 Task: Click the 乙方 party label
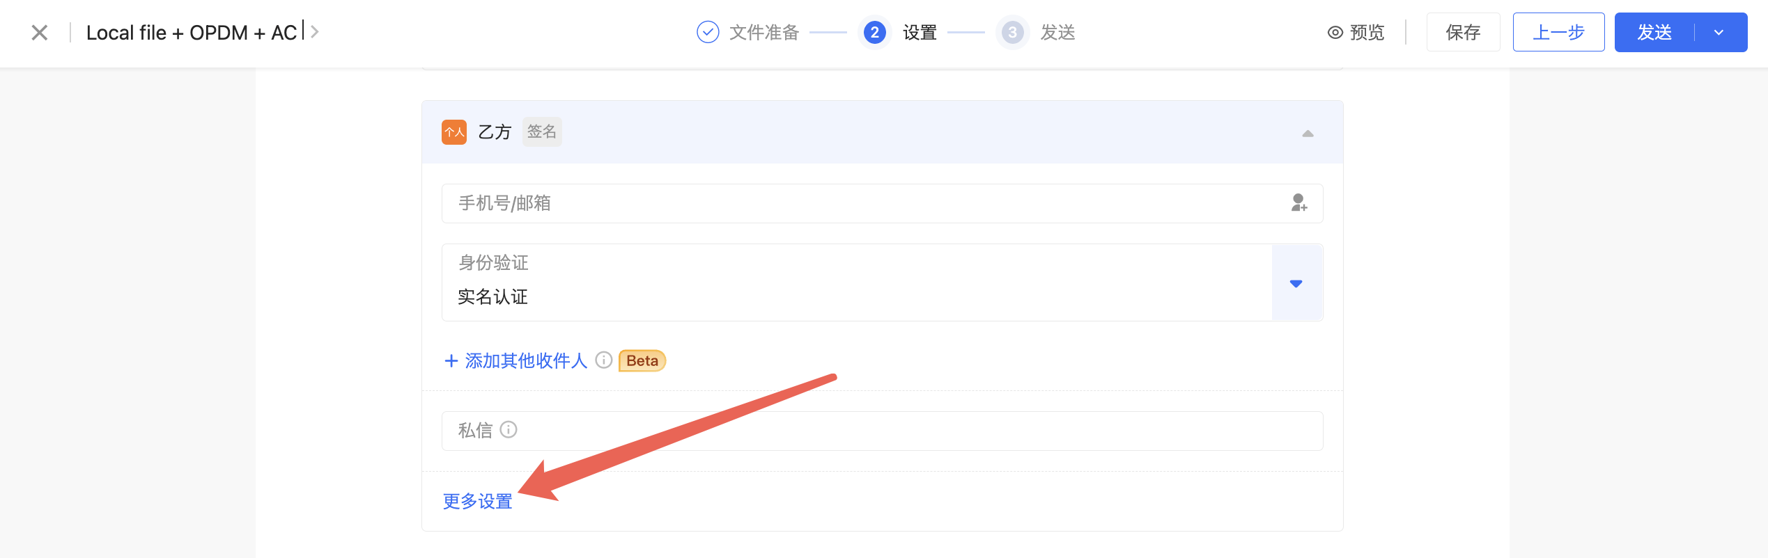tap(495, 132)
